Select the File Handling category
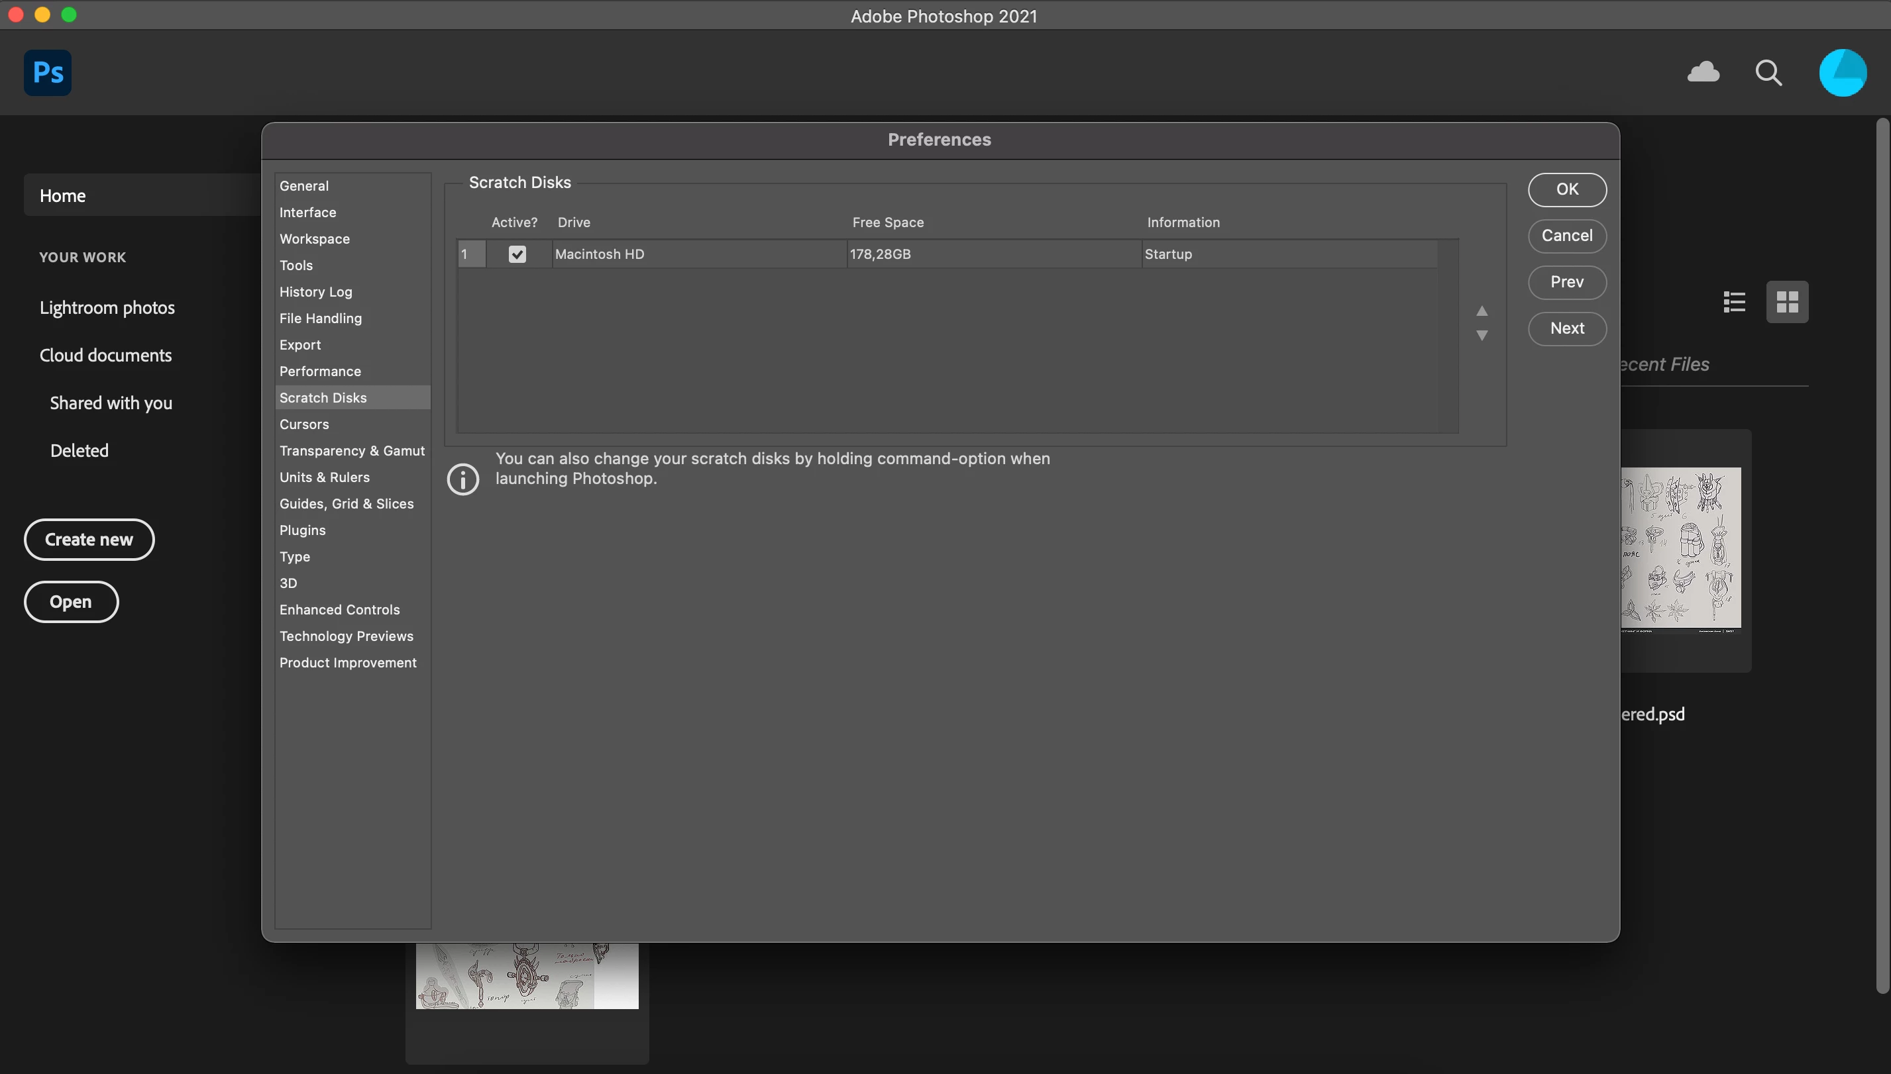 pos(320,318)
